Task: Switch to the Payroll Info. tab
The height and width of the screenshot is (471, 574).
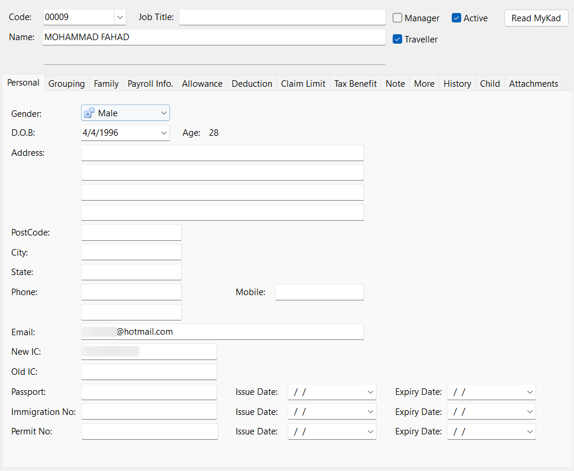Action: [x=150, y=84]
